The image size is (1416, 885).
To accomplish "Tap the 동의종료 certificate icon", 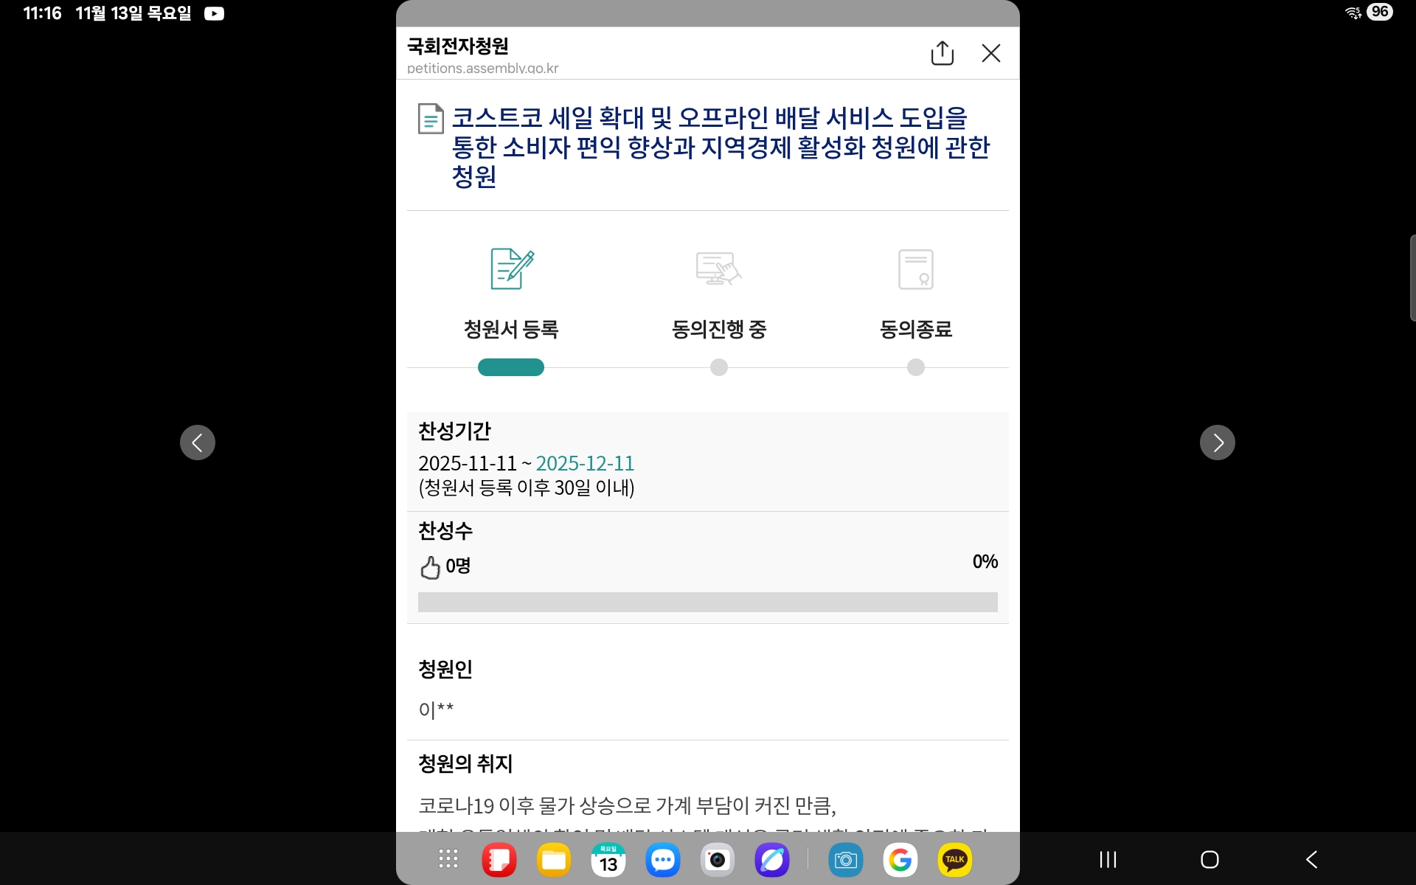I will click(x=915, y=268).
